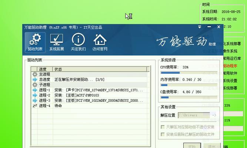Click the 解压位置 path field C:\Drivers
247x148 pixels.
tap(194, 115)
